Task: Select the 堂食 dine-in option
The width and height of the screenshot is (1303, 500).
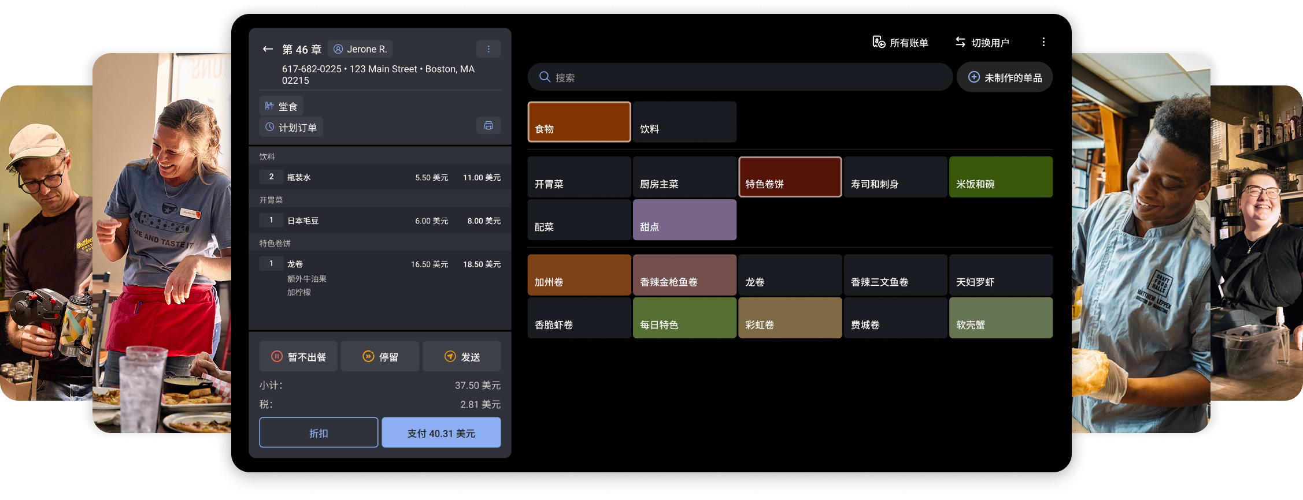Action: [282, 106]
